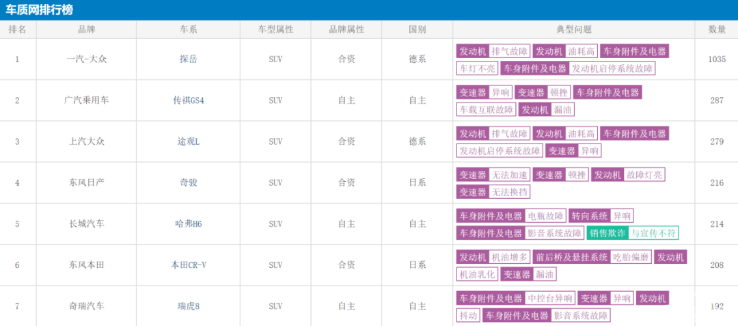This screenshot has width=738, height=326.
Task: Open the 瑞虎8 car series link
Action: 188,306
